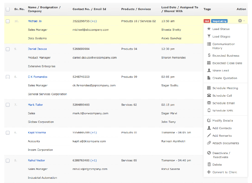Click the trash icon beside Delete
Screen dimensions: 252x183
pyautogui.click(x=209, y=164)
